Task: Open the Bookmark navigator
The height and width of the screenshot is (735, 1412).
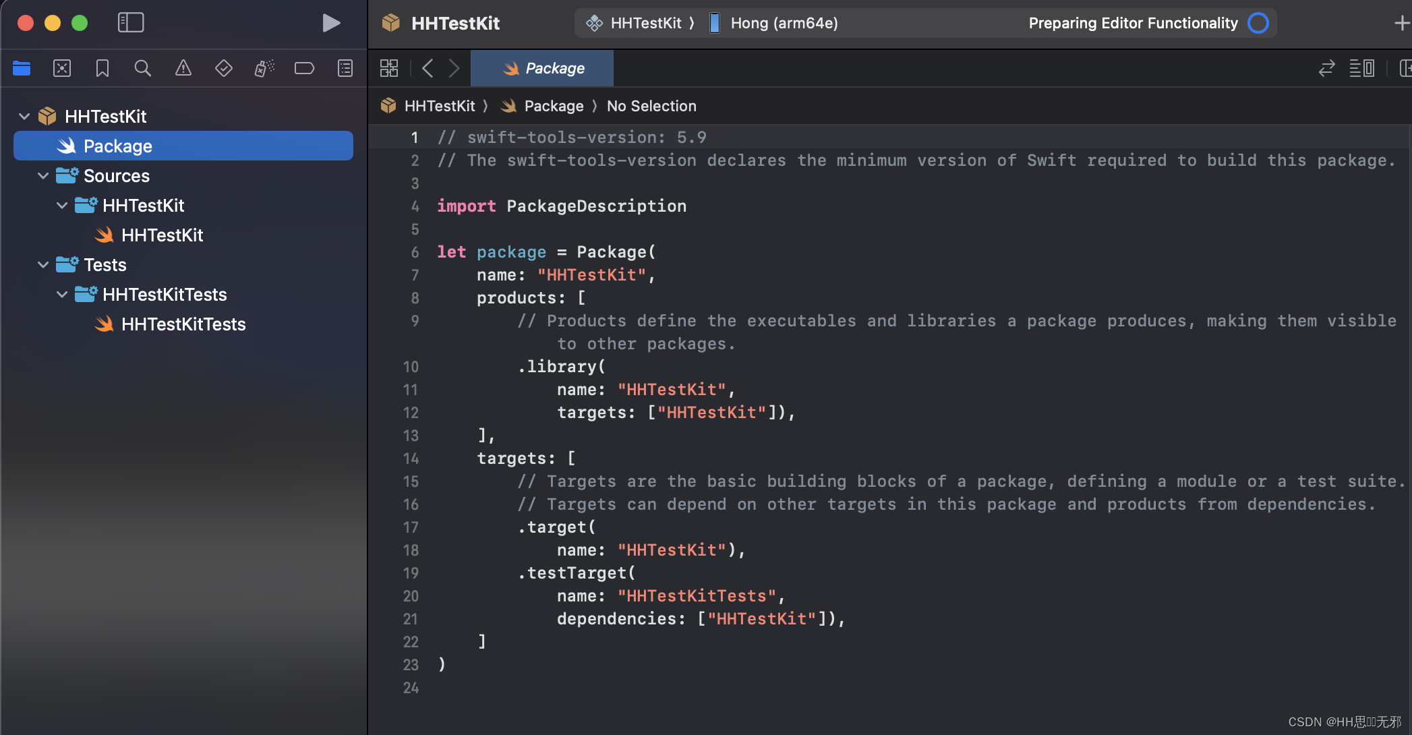Action: pyautogui.click(x=102, y=68)
